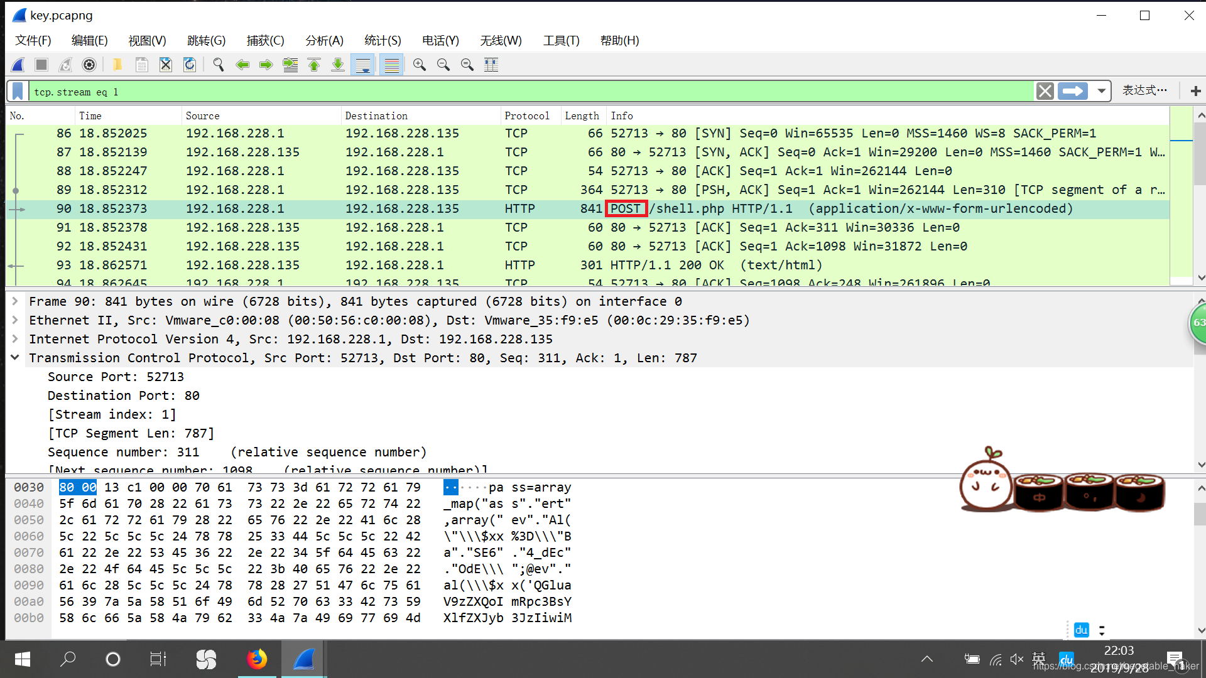The image size is (1206, 678).
Task: Jump to the last packet
Action: [338, 65]
